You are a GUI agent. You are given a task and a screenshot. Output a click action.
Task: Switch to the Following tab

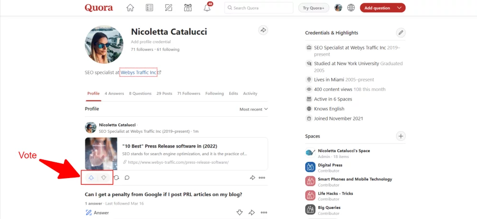[215, 94]
